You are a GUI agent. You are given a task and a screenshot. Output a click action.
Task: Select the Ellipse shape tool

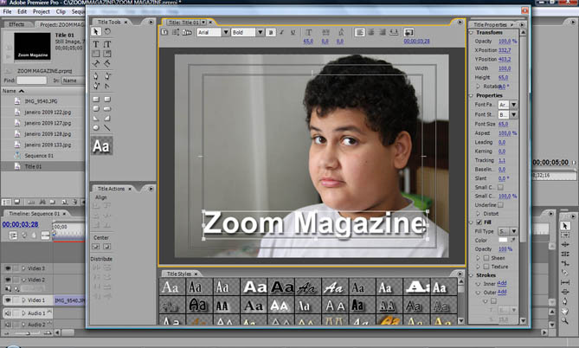tap(97, 127)
